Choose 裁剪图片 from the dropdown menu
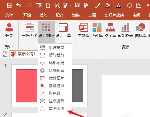Screen dimensions: 150x117 point(55,78)
